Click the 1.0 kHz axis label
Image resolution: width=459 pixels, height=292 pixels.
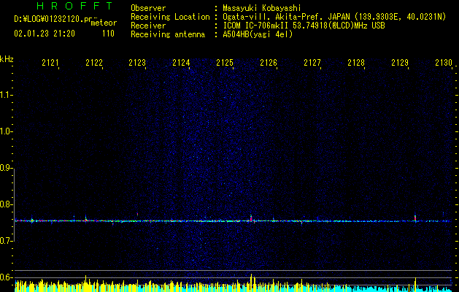(6, 131)
